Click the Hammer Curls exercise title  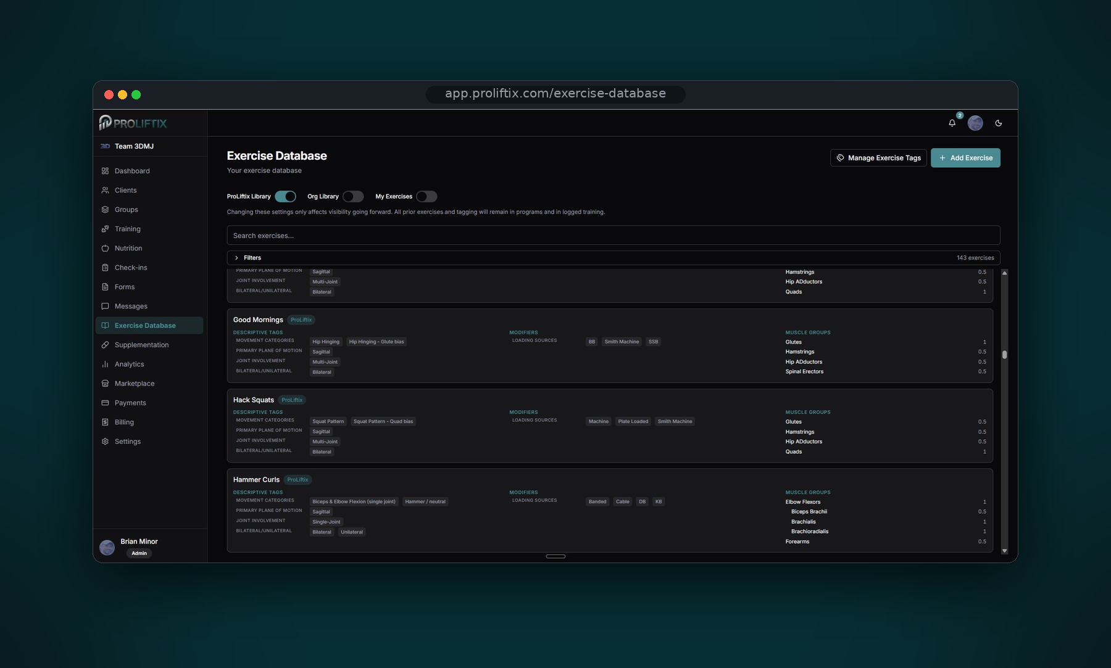(257, 479)
